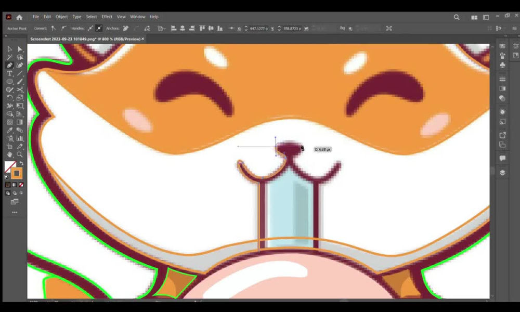
Task: Open the Window menu
Action: (137, 16)
